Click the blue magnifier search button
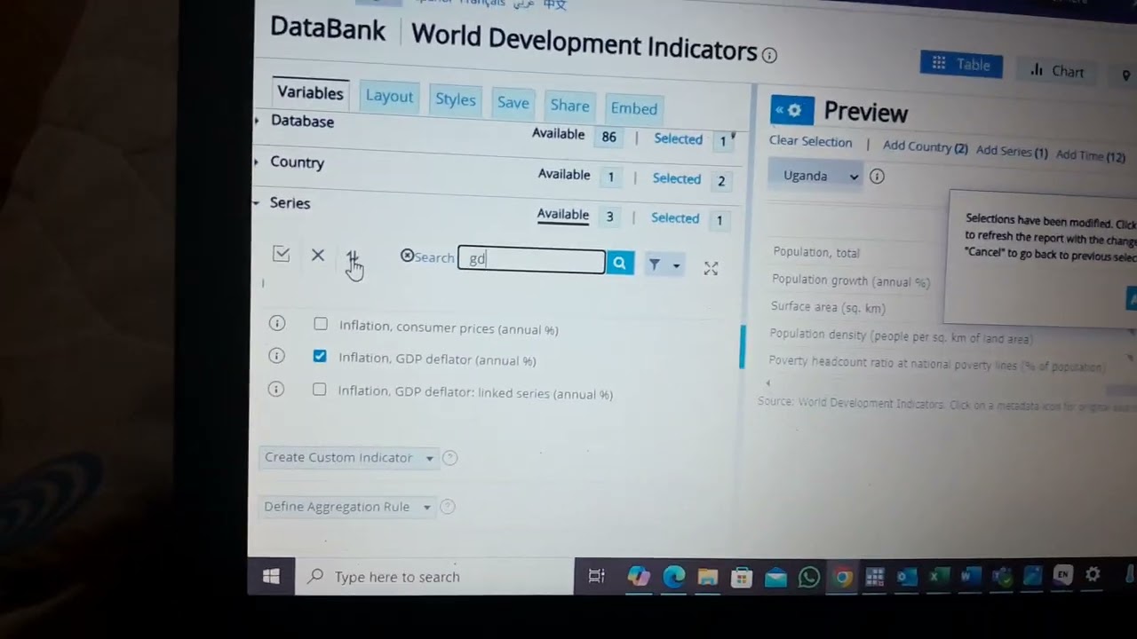This screenshot has width=1137, height=639. [x=620, y=263]
